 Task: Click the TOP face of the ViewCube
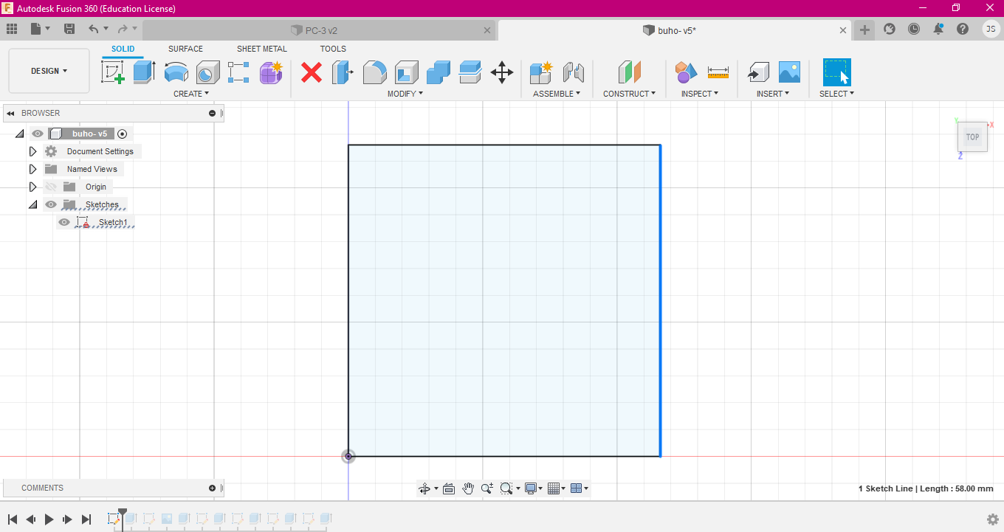click(972, 137)
